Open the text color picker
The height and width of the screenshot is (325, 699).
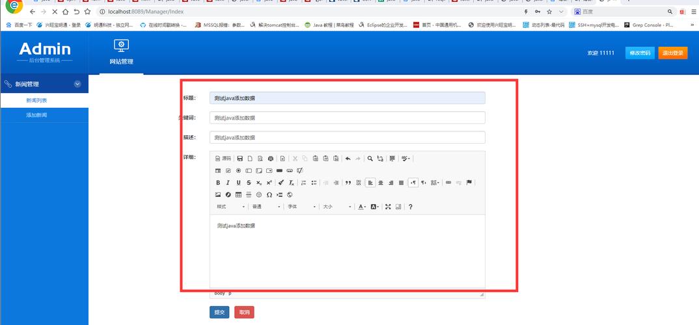coord(362,207)
